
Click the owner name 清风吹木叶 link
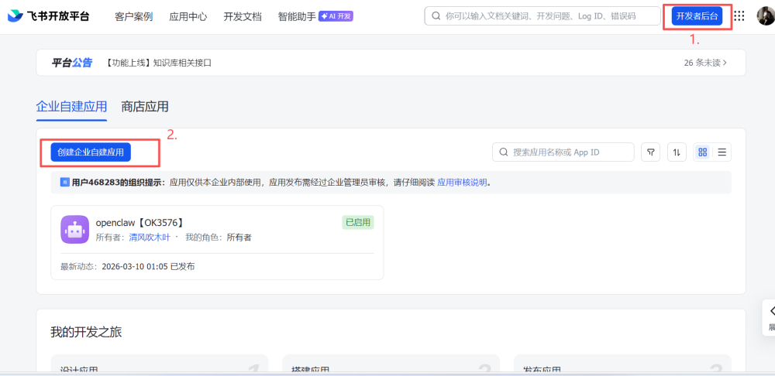pyautogui.click(x=150, y=237)
